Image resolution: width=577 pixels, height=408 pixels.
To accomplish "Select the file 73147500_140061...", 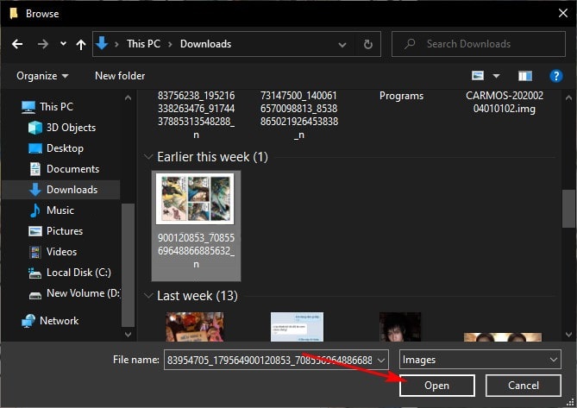I will [299, 115].
